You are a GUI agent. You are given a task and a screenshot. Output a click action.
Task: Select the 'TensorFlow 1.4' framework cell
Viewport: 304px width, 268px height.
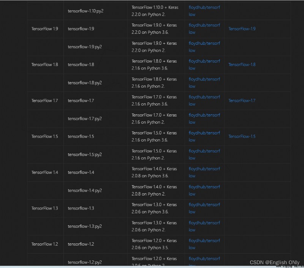pos(45,172)
